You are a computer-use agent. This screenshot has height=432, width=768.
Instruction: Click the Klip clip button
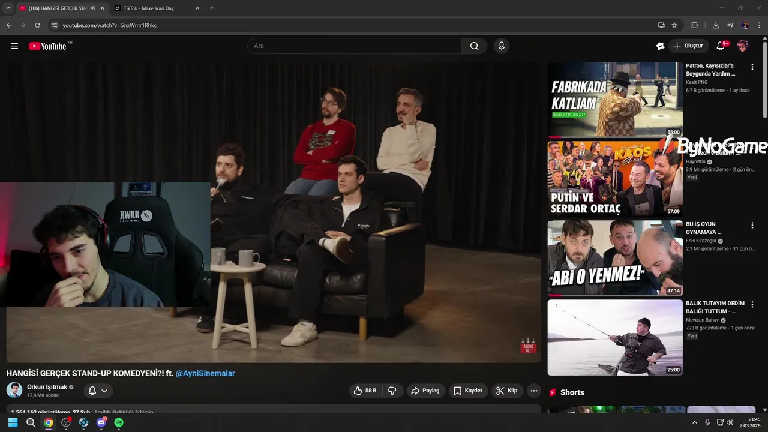pos(507,391)
